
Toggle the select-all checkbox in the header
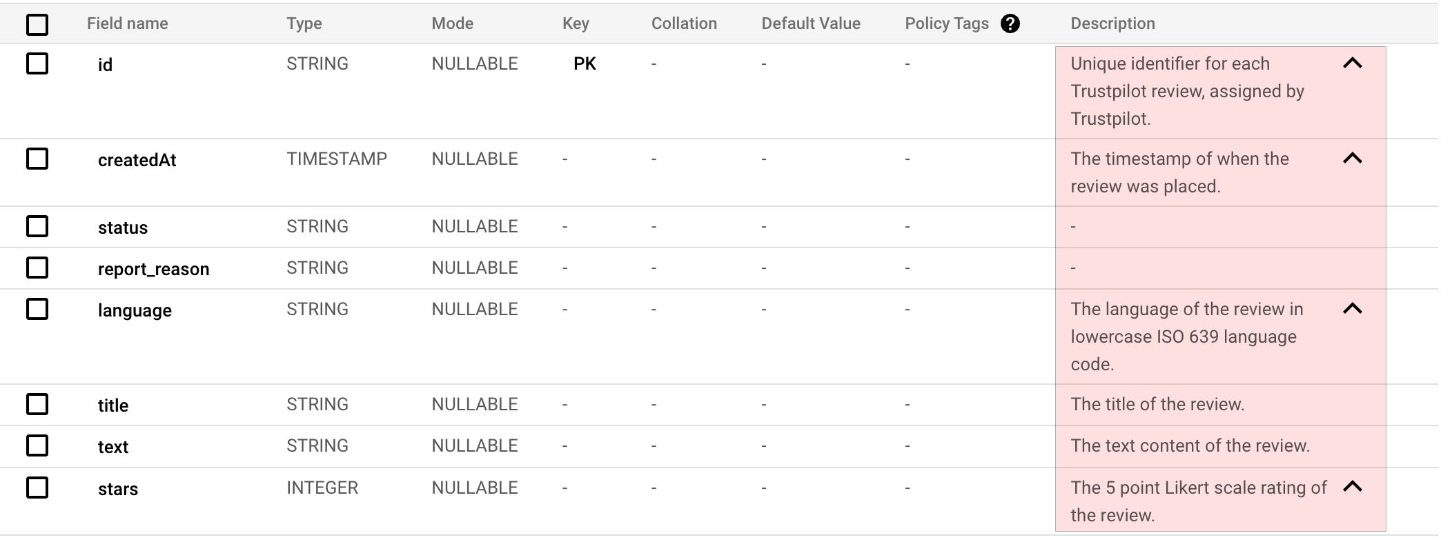click(37, 25)
